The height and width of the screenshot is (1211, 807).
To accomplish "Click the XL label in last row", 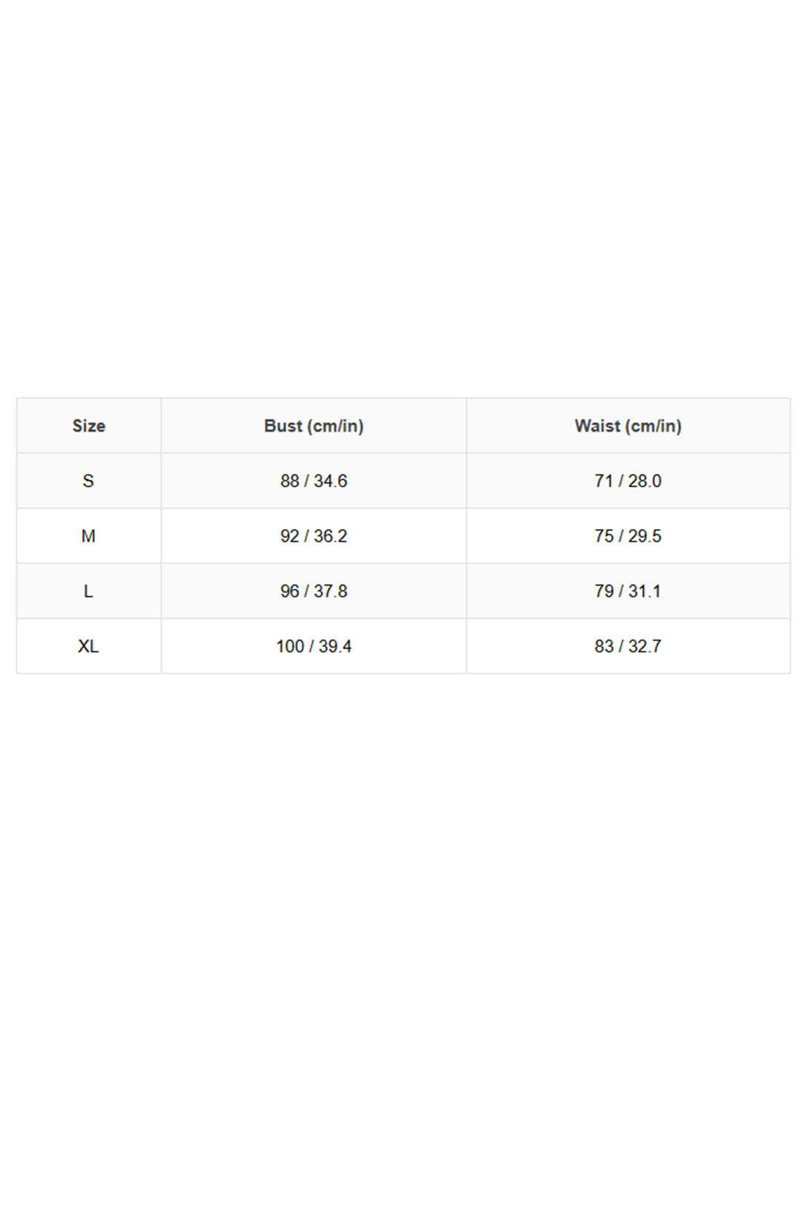I will tap(88, 646).
